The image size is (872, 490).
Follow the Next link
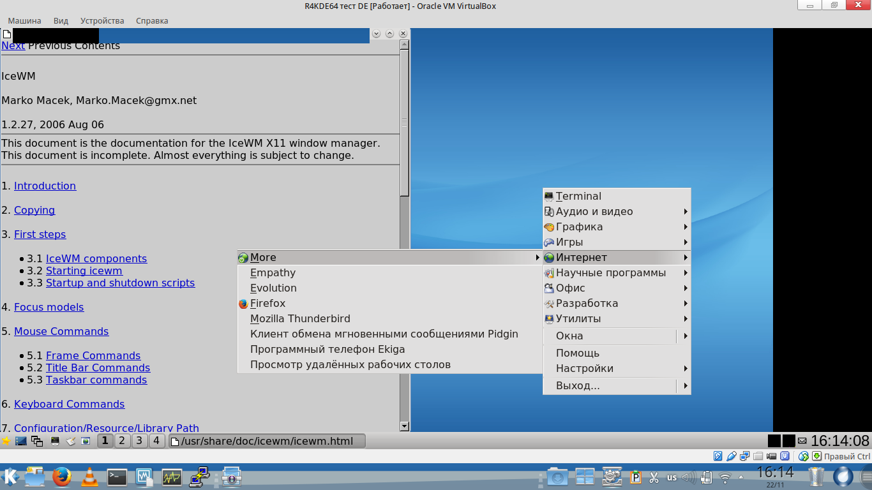coord(13,46)
